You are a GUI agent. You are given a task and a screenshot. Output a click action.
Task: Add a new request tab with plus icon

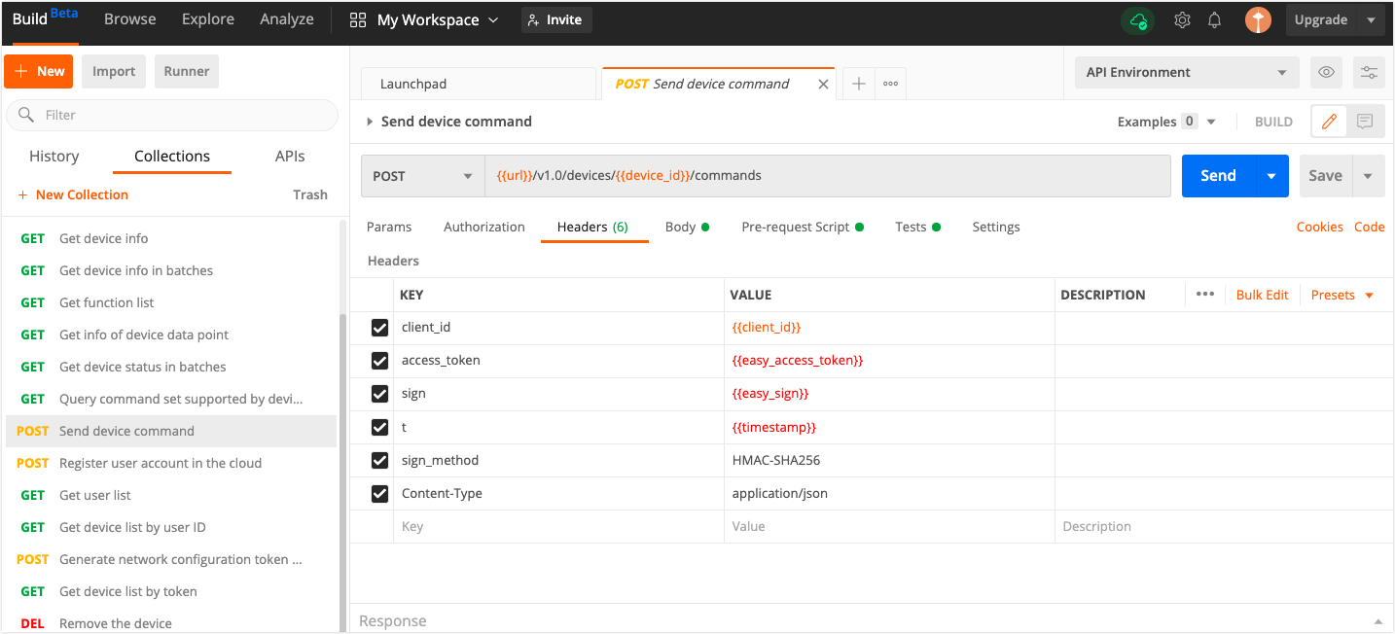[859, 84]
